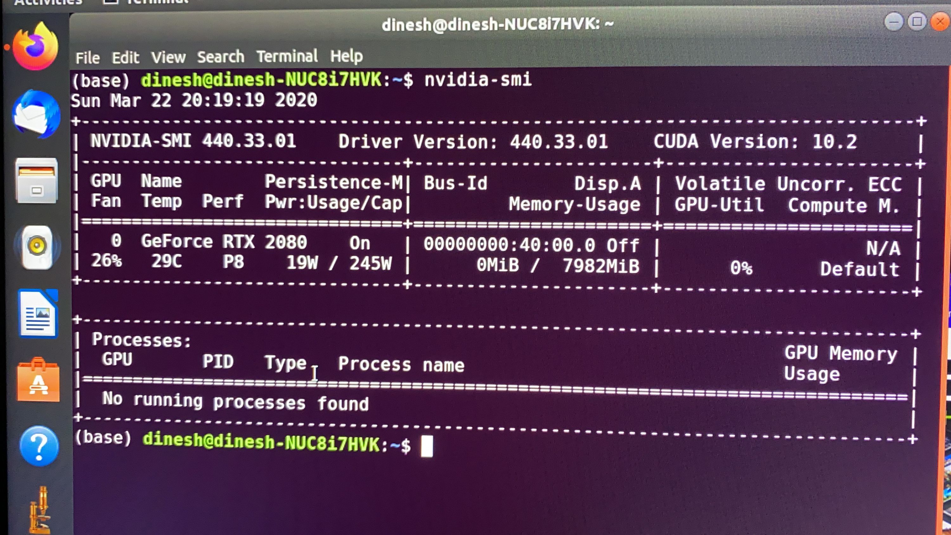Click the Memory-Usage header
The image size is (951, 535).
click(x=574, y=204)
